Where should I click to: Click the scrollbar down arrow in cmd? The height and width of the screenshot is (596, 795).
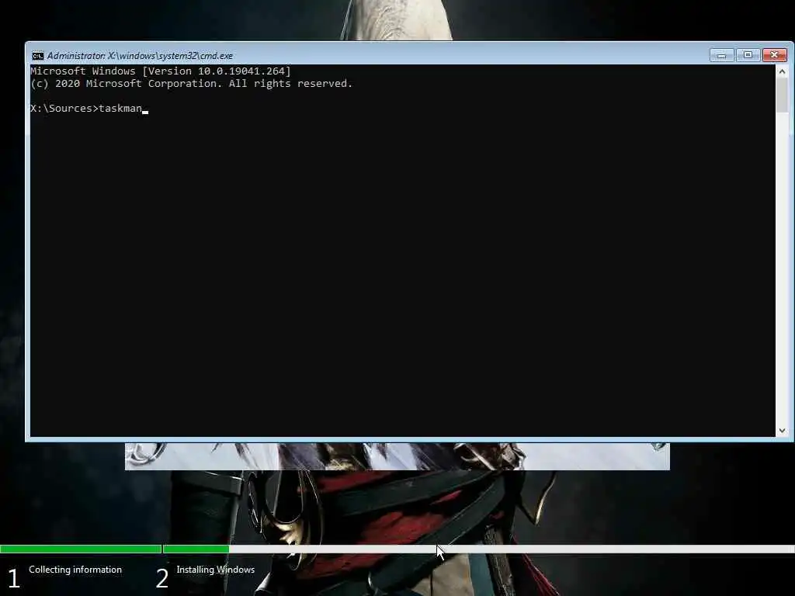tap(782, 430)
